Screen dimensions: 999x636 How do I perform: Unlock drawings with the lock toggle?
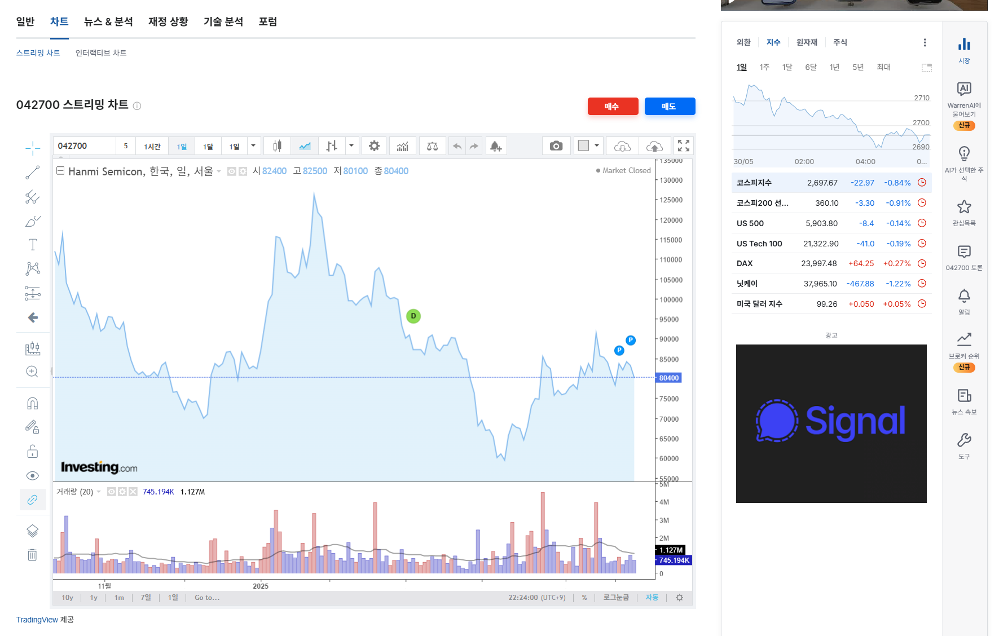tap(33, 451)
